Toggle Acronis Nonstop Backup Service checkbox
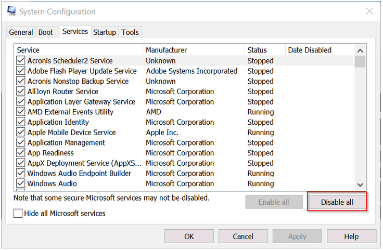Viewport: 383px width, 250px height. 20,81
